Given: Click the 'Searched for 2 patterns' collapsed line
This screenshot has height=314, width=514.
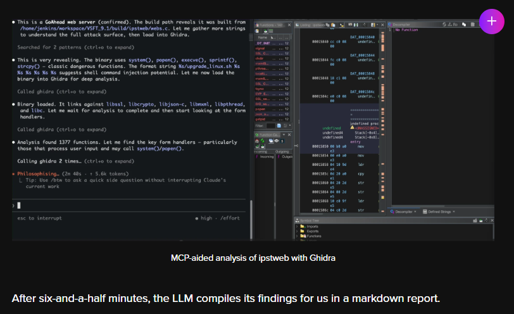Looking at the screenshot, I should (x=76, y=47).
